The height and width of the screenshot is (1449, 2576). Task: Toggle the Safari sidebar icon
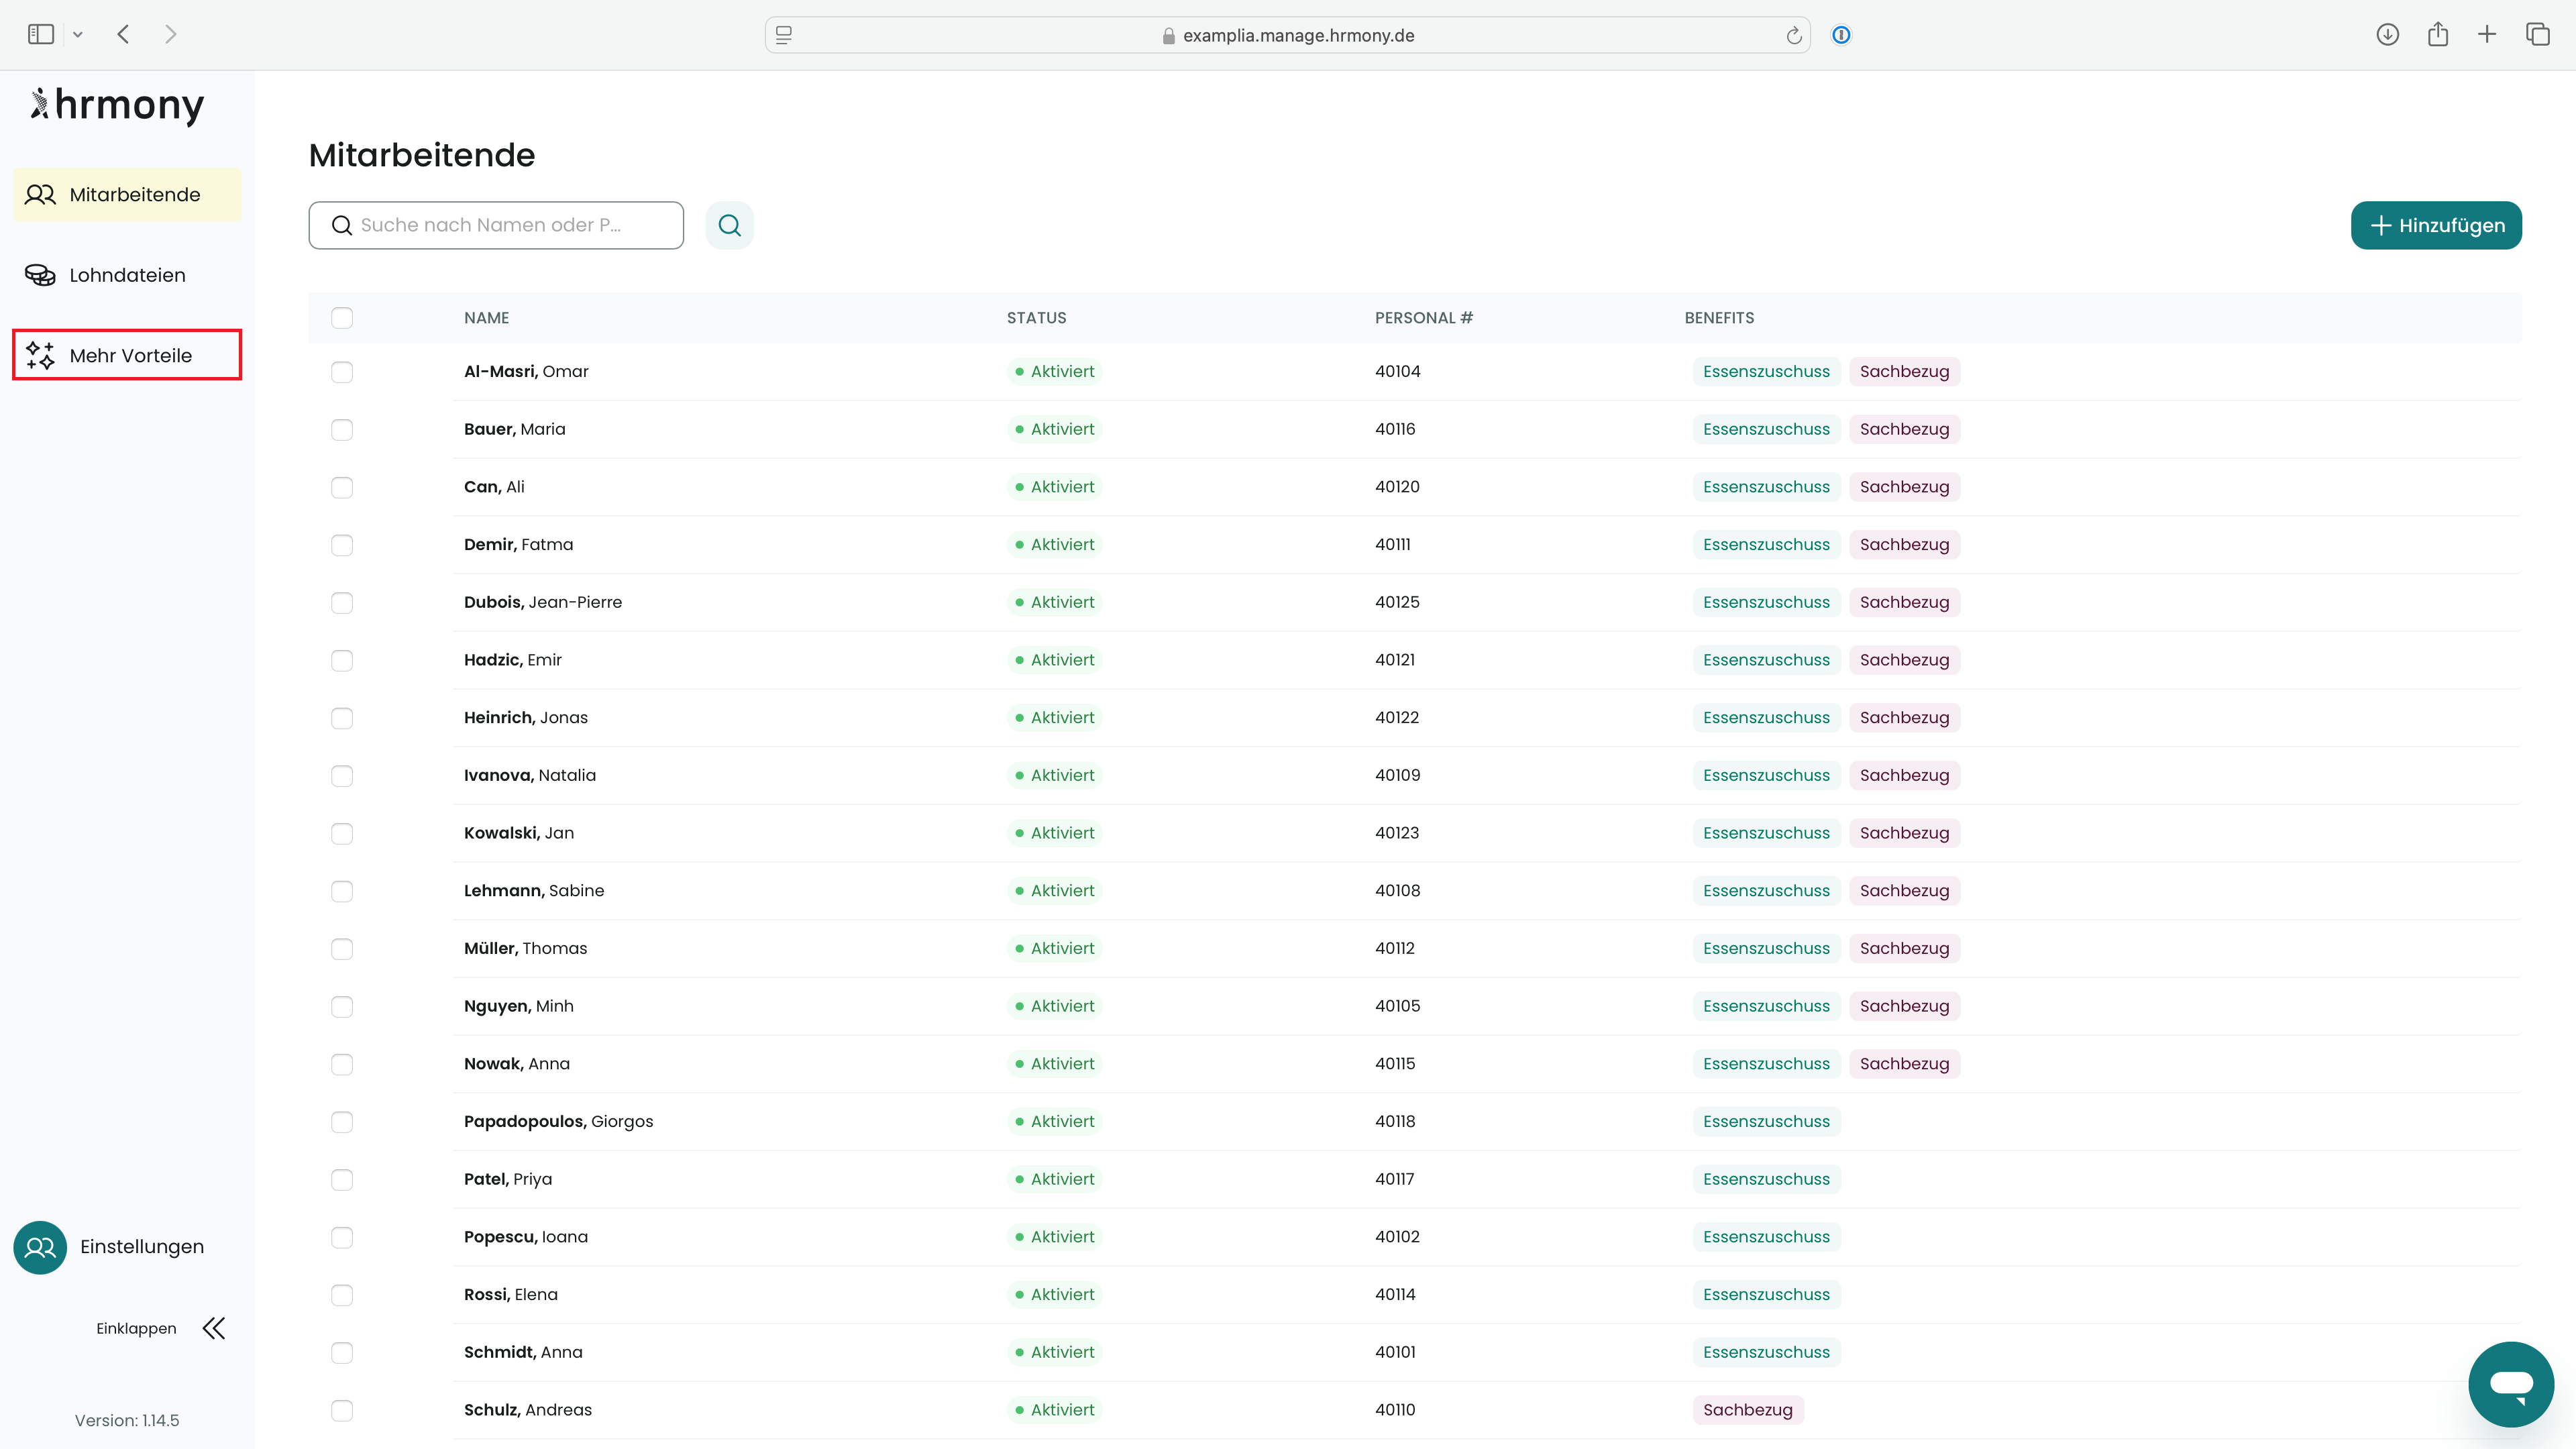[41, 35]
